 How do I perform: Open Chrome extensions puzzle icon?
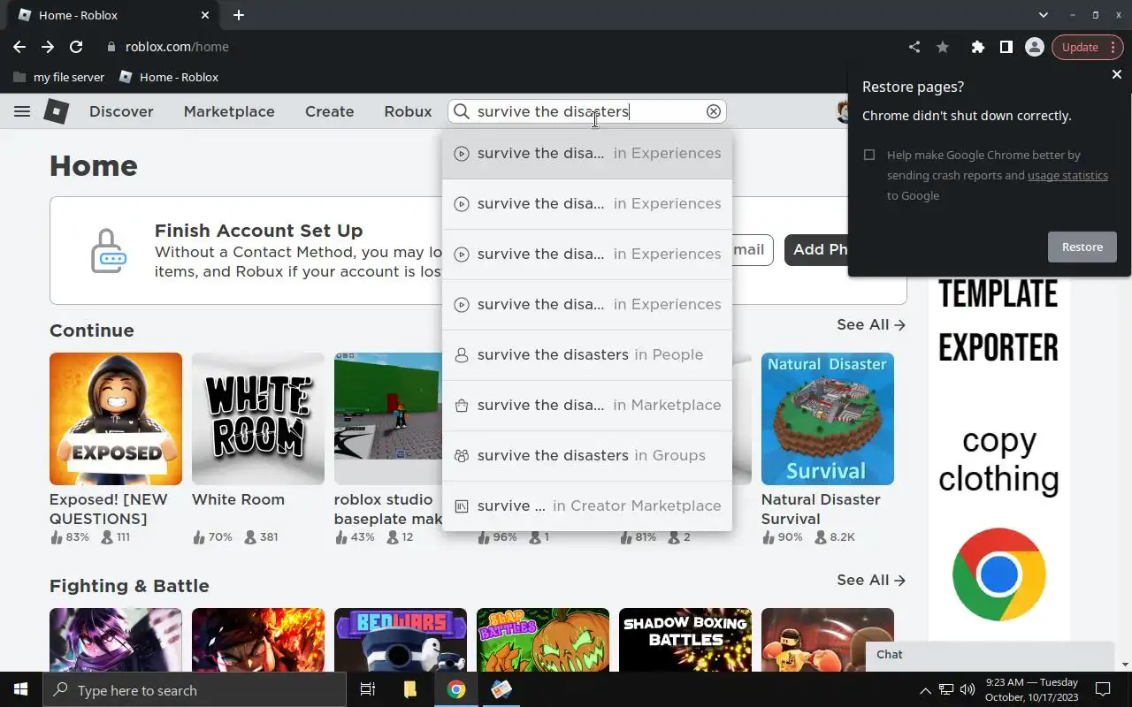click(977, 47)
